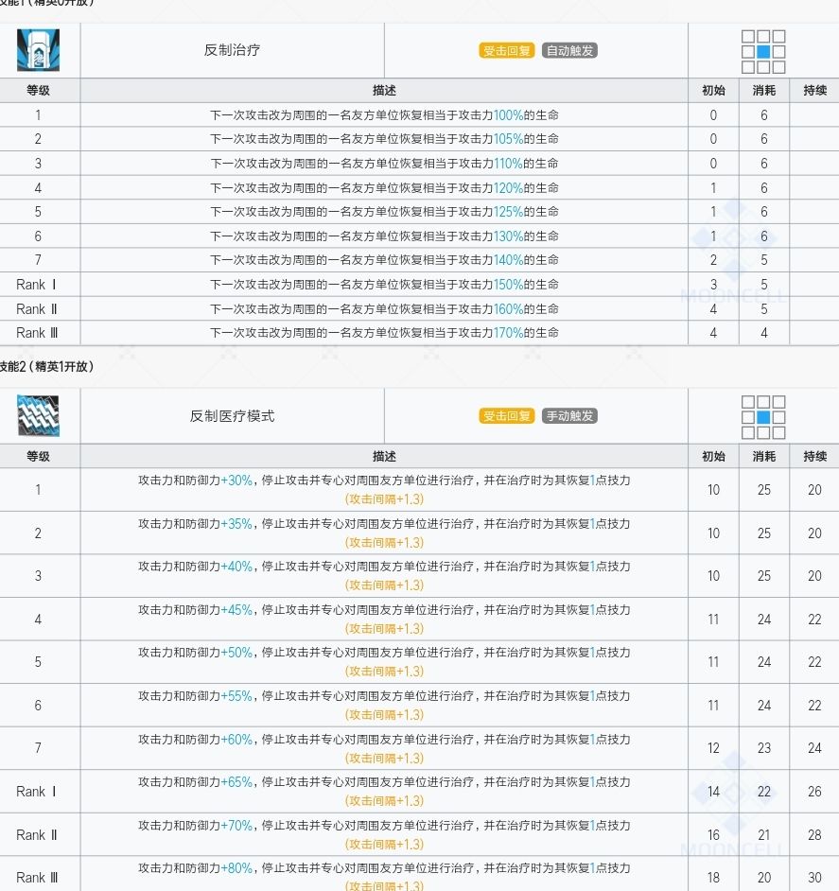Click cost value 23 in level 7 row
Image resolution: width=839 pixels, height=891 pixels.
coord(764,748)
